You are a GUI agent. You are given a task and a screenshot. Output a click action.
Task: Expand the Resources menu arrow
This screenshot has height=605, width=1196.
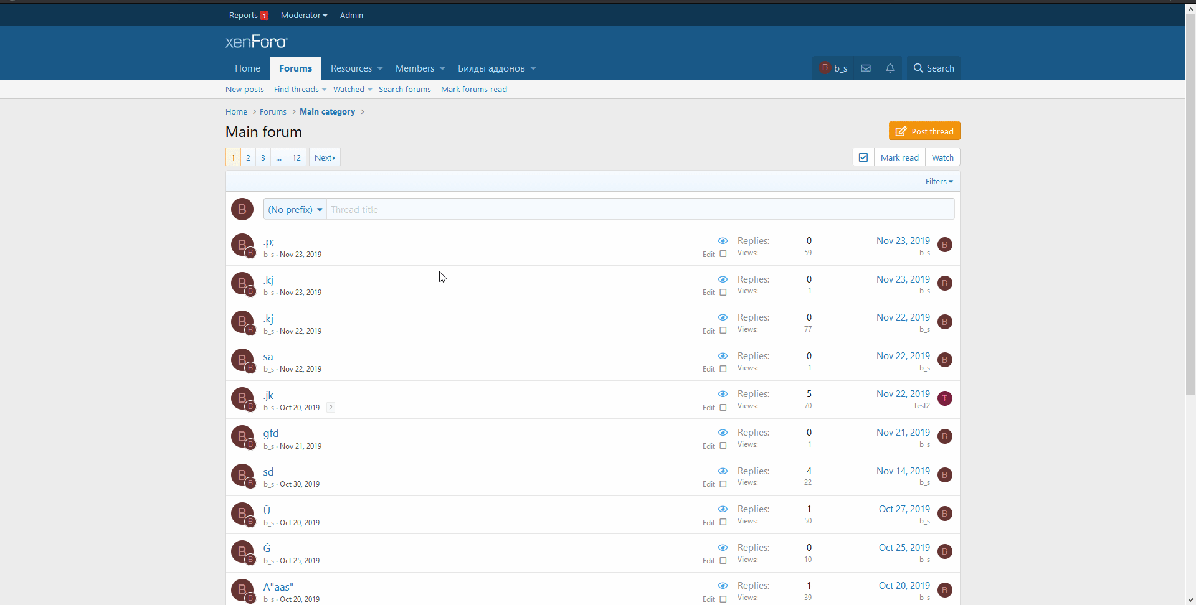point(380,68)
